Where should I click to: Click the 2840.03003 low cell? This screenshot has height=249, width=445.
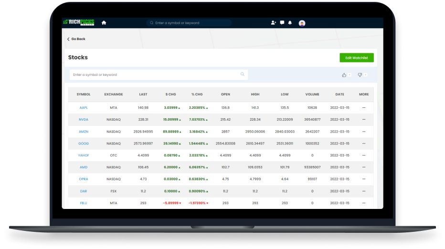pyautogui.click(x=285, y=132)
